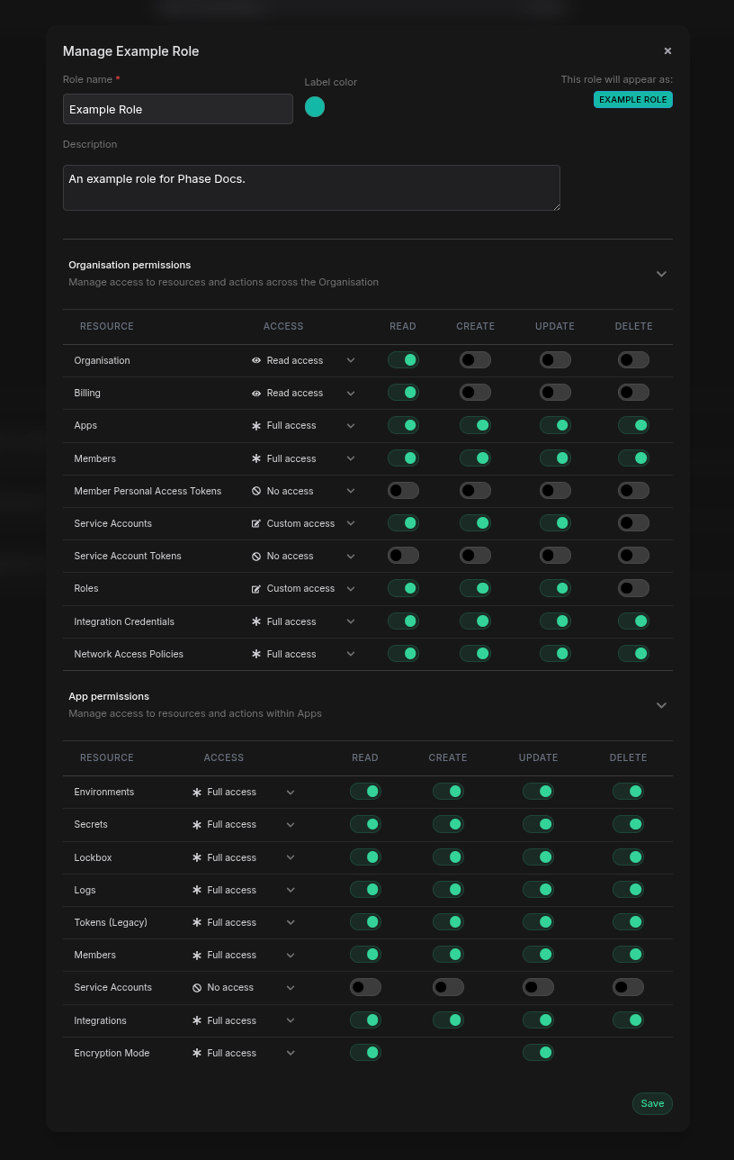Turn off Read toggle for Encryption Mode

coord(365,1052)
